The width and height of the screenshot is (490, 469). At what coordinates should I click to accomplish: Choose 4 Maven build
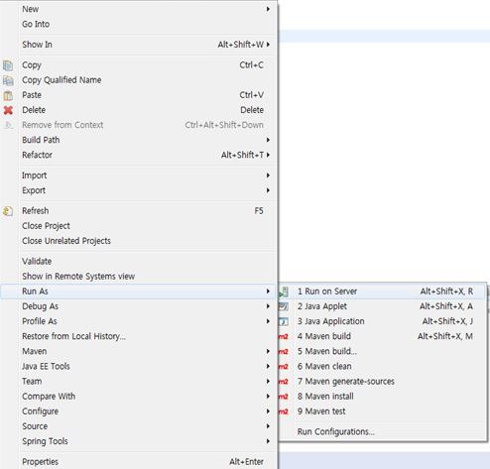click(x=382, y=336)
